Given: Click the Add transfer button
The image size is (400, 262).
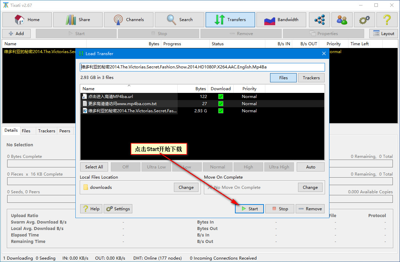Looking at the screenshot, I should pyautogui.click(x=16, y=34).
